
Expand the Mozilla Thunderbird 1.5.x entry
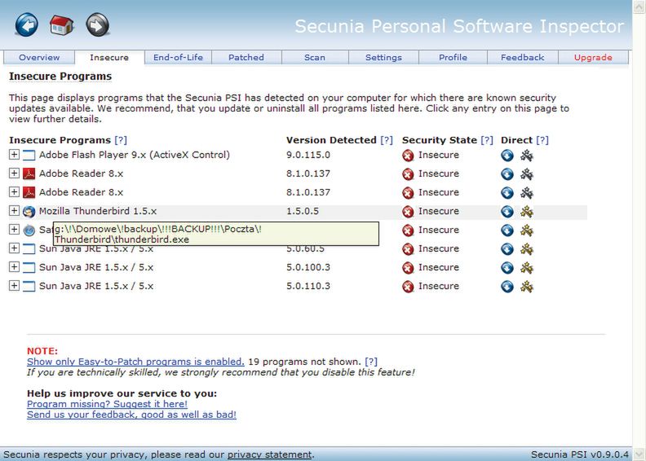pos(14,211)
